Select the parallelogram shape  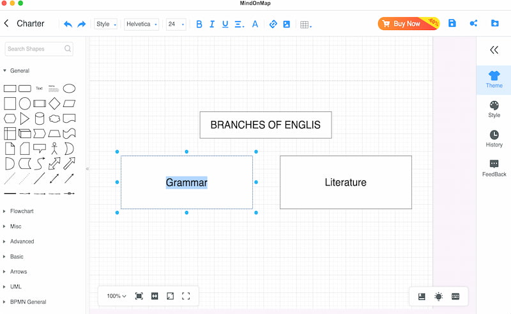tap(69, 104)
